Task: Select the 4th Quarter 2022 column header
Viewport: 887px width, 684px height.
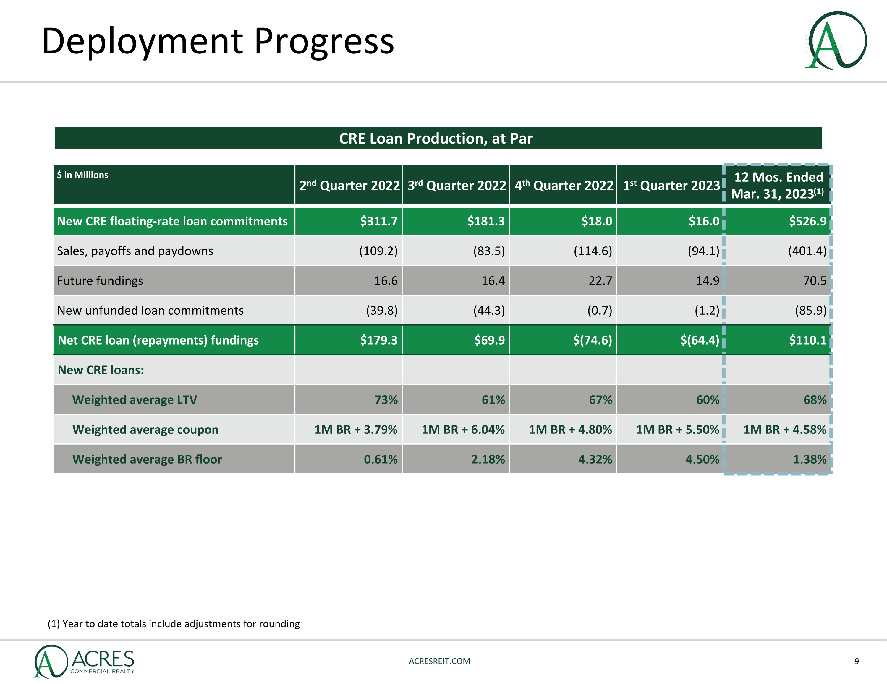Action: (564, 186)
